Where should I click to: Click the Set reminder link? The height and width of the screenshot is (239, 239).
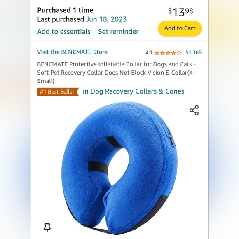[118, 32]
